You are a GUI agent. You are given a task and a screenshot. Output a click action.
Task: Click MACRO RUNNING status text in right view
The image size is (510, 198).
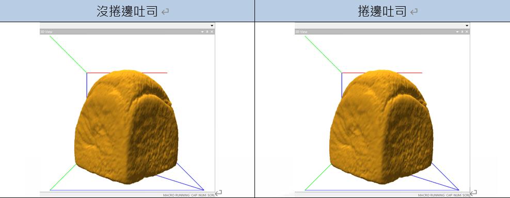(432, 195)
